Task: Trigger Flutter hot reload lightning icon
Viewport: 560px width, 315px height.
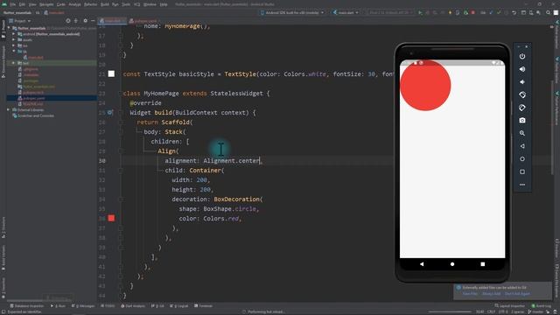Action: click(450, 12)
